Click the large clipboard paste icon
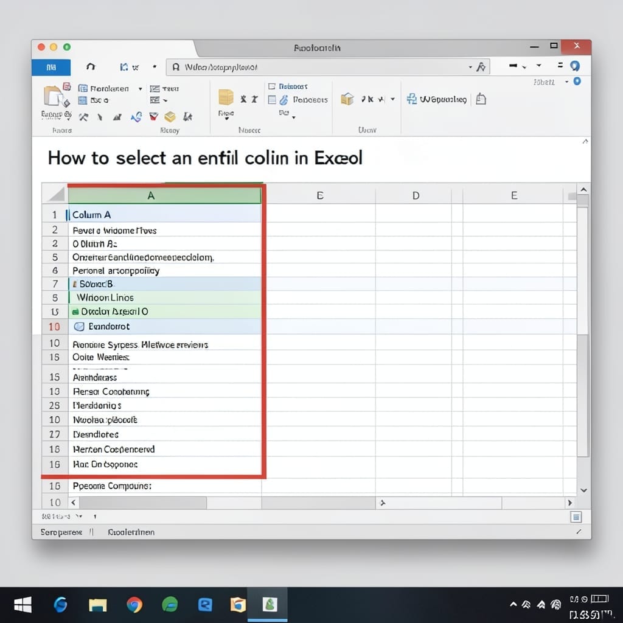623x623 pixels. tap(53, 96)
